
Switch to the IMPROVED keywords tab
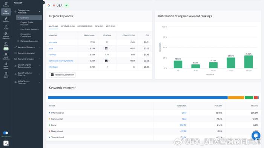click(x=68, y=26)
